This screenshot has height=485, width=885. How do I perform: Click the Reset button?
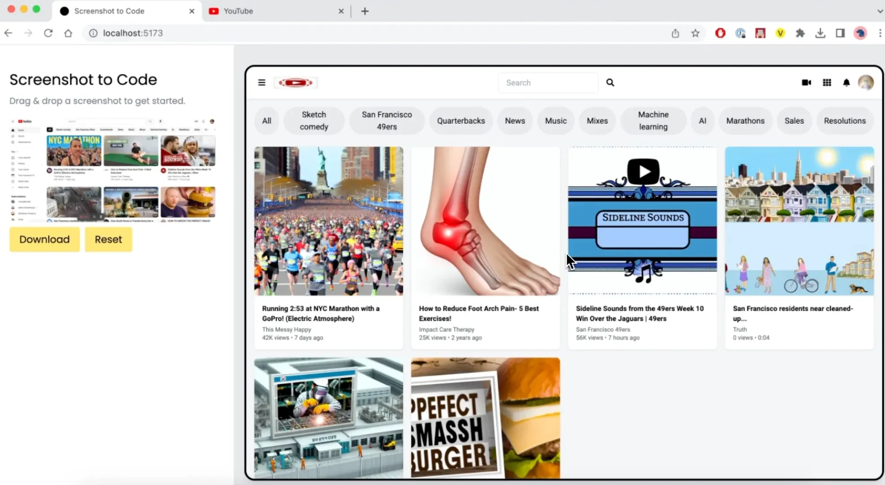[x=108, y=239]
